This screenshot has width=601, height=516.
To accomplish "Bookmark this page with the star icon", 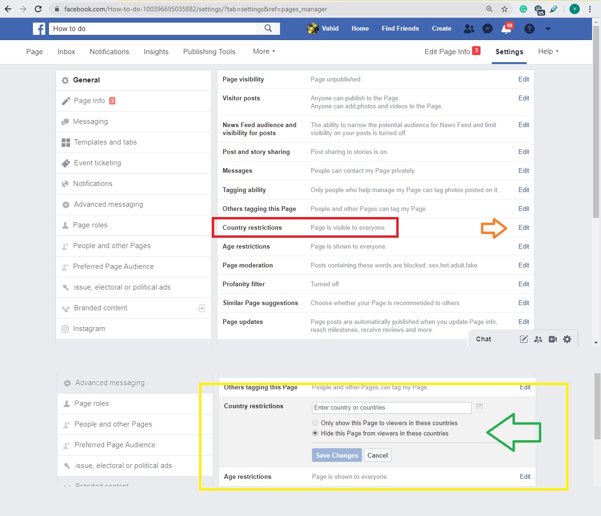I will point(505,9).
